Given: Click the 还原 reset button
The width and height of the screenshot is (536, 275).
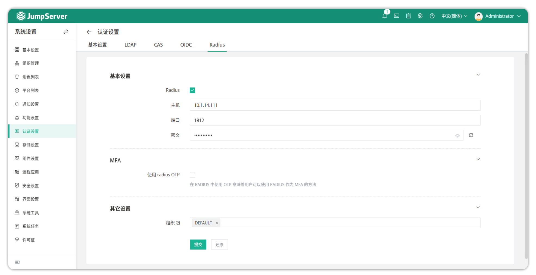Looking at the screenshot, I should (x=219, y=245).
